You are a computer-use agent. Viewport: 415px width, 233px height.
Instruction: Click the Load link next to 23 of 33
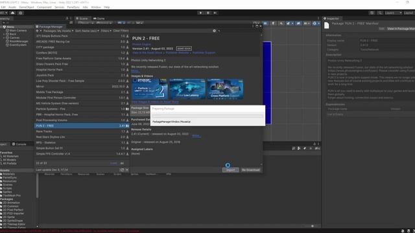[113, 163]
